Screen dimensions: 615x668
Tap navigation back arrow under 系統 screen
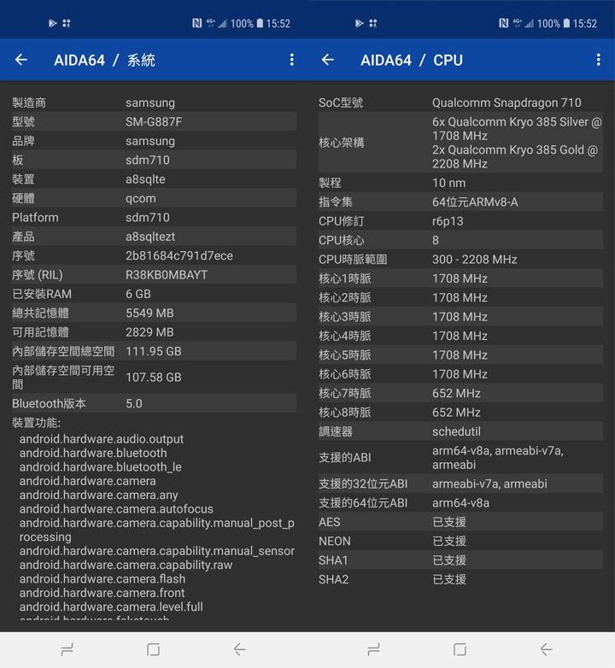tap(240, 649)
